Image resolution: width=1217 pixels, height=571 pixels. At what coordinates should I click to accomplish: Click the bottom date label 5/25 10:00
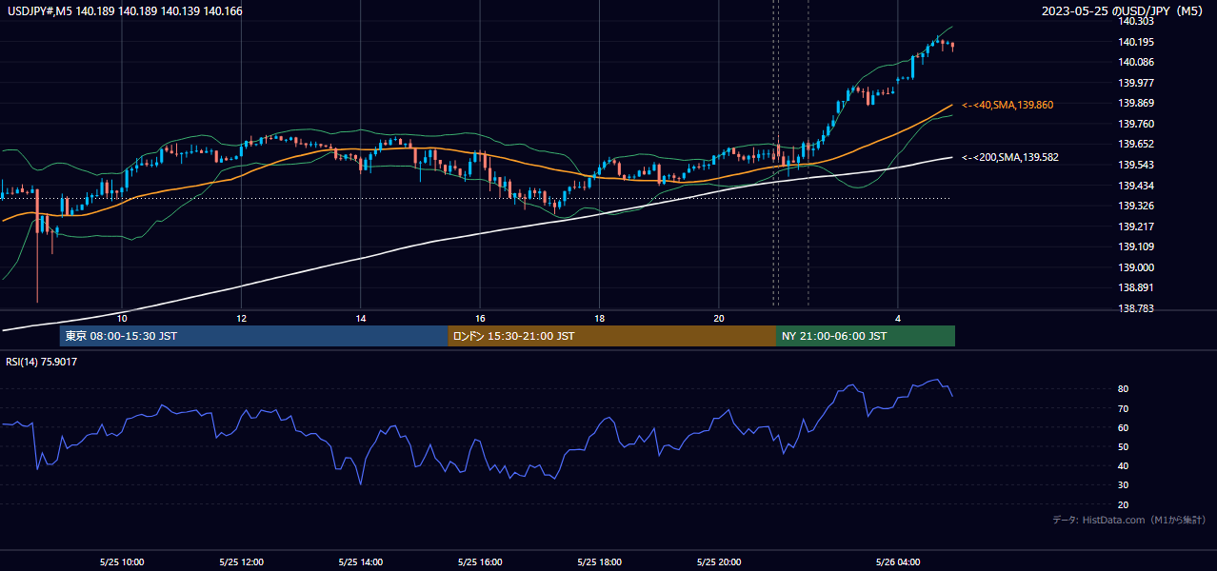(121, 562)
